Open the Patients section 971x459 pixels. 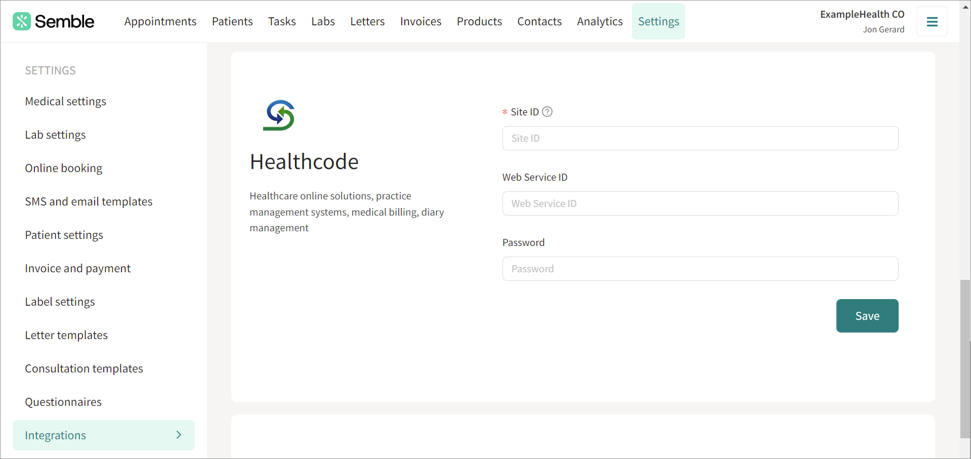pyautogui.click(x=232, y=21)
